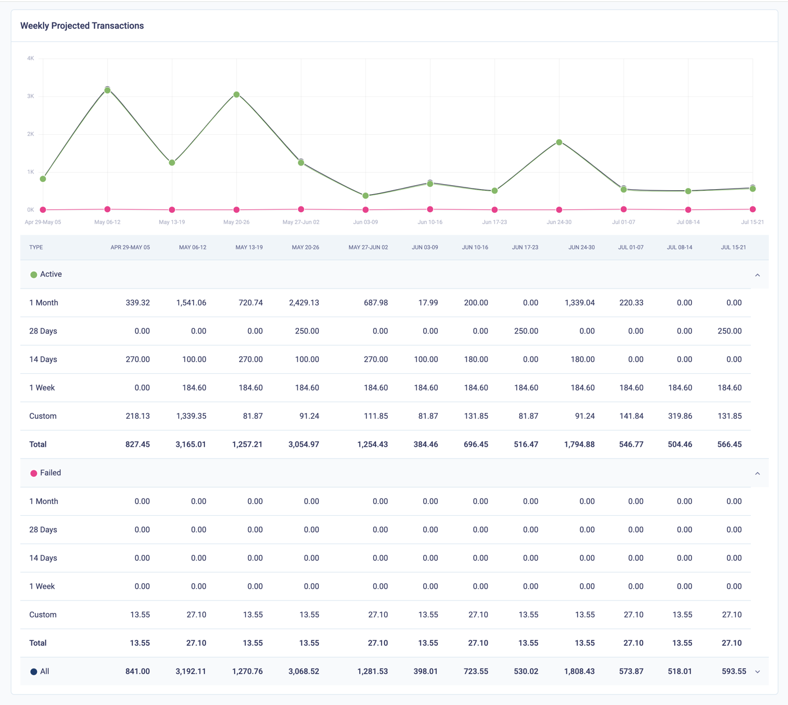This screenshot has width=788, height=705.
Task: Collapse the Failed section chevron
Action: (757, 474)
